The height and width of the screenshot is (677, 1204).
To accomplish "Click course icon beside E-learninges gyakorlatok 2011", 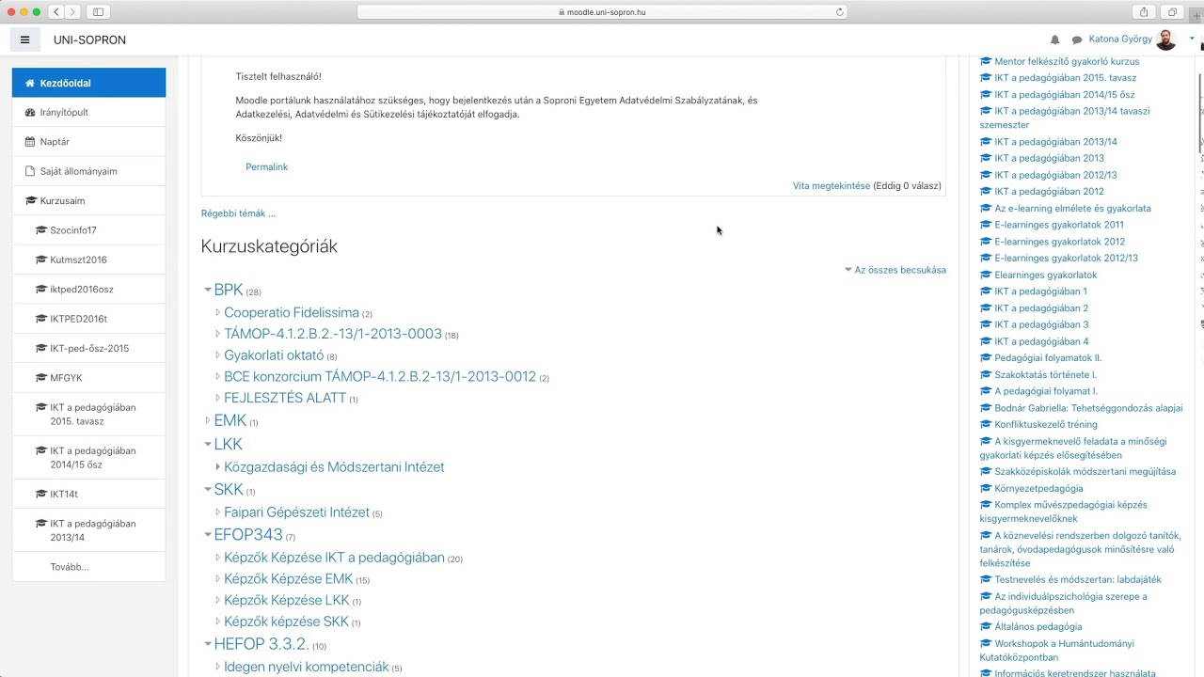I will (x=986, y=225).
